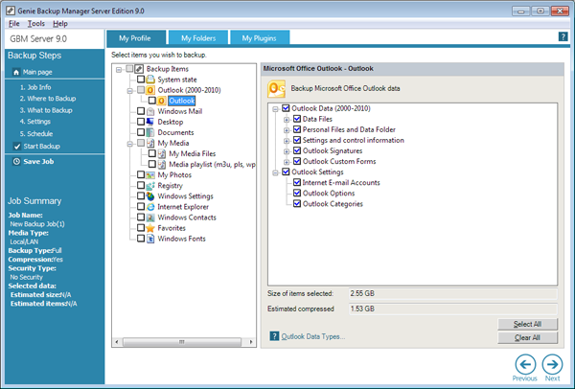Viewport: 575px width, 389px height.
Task: Expand Settings and control information node
Action: [287, 141]
